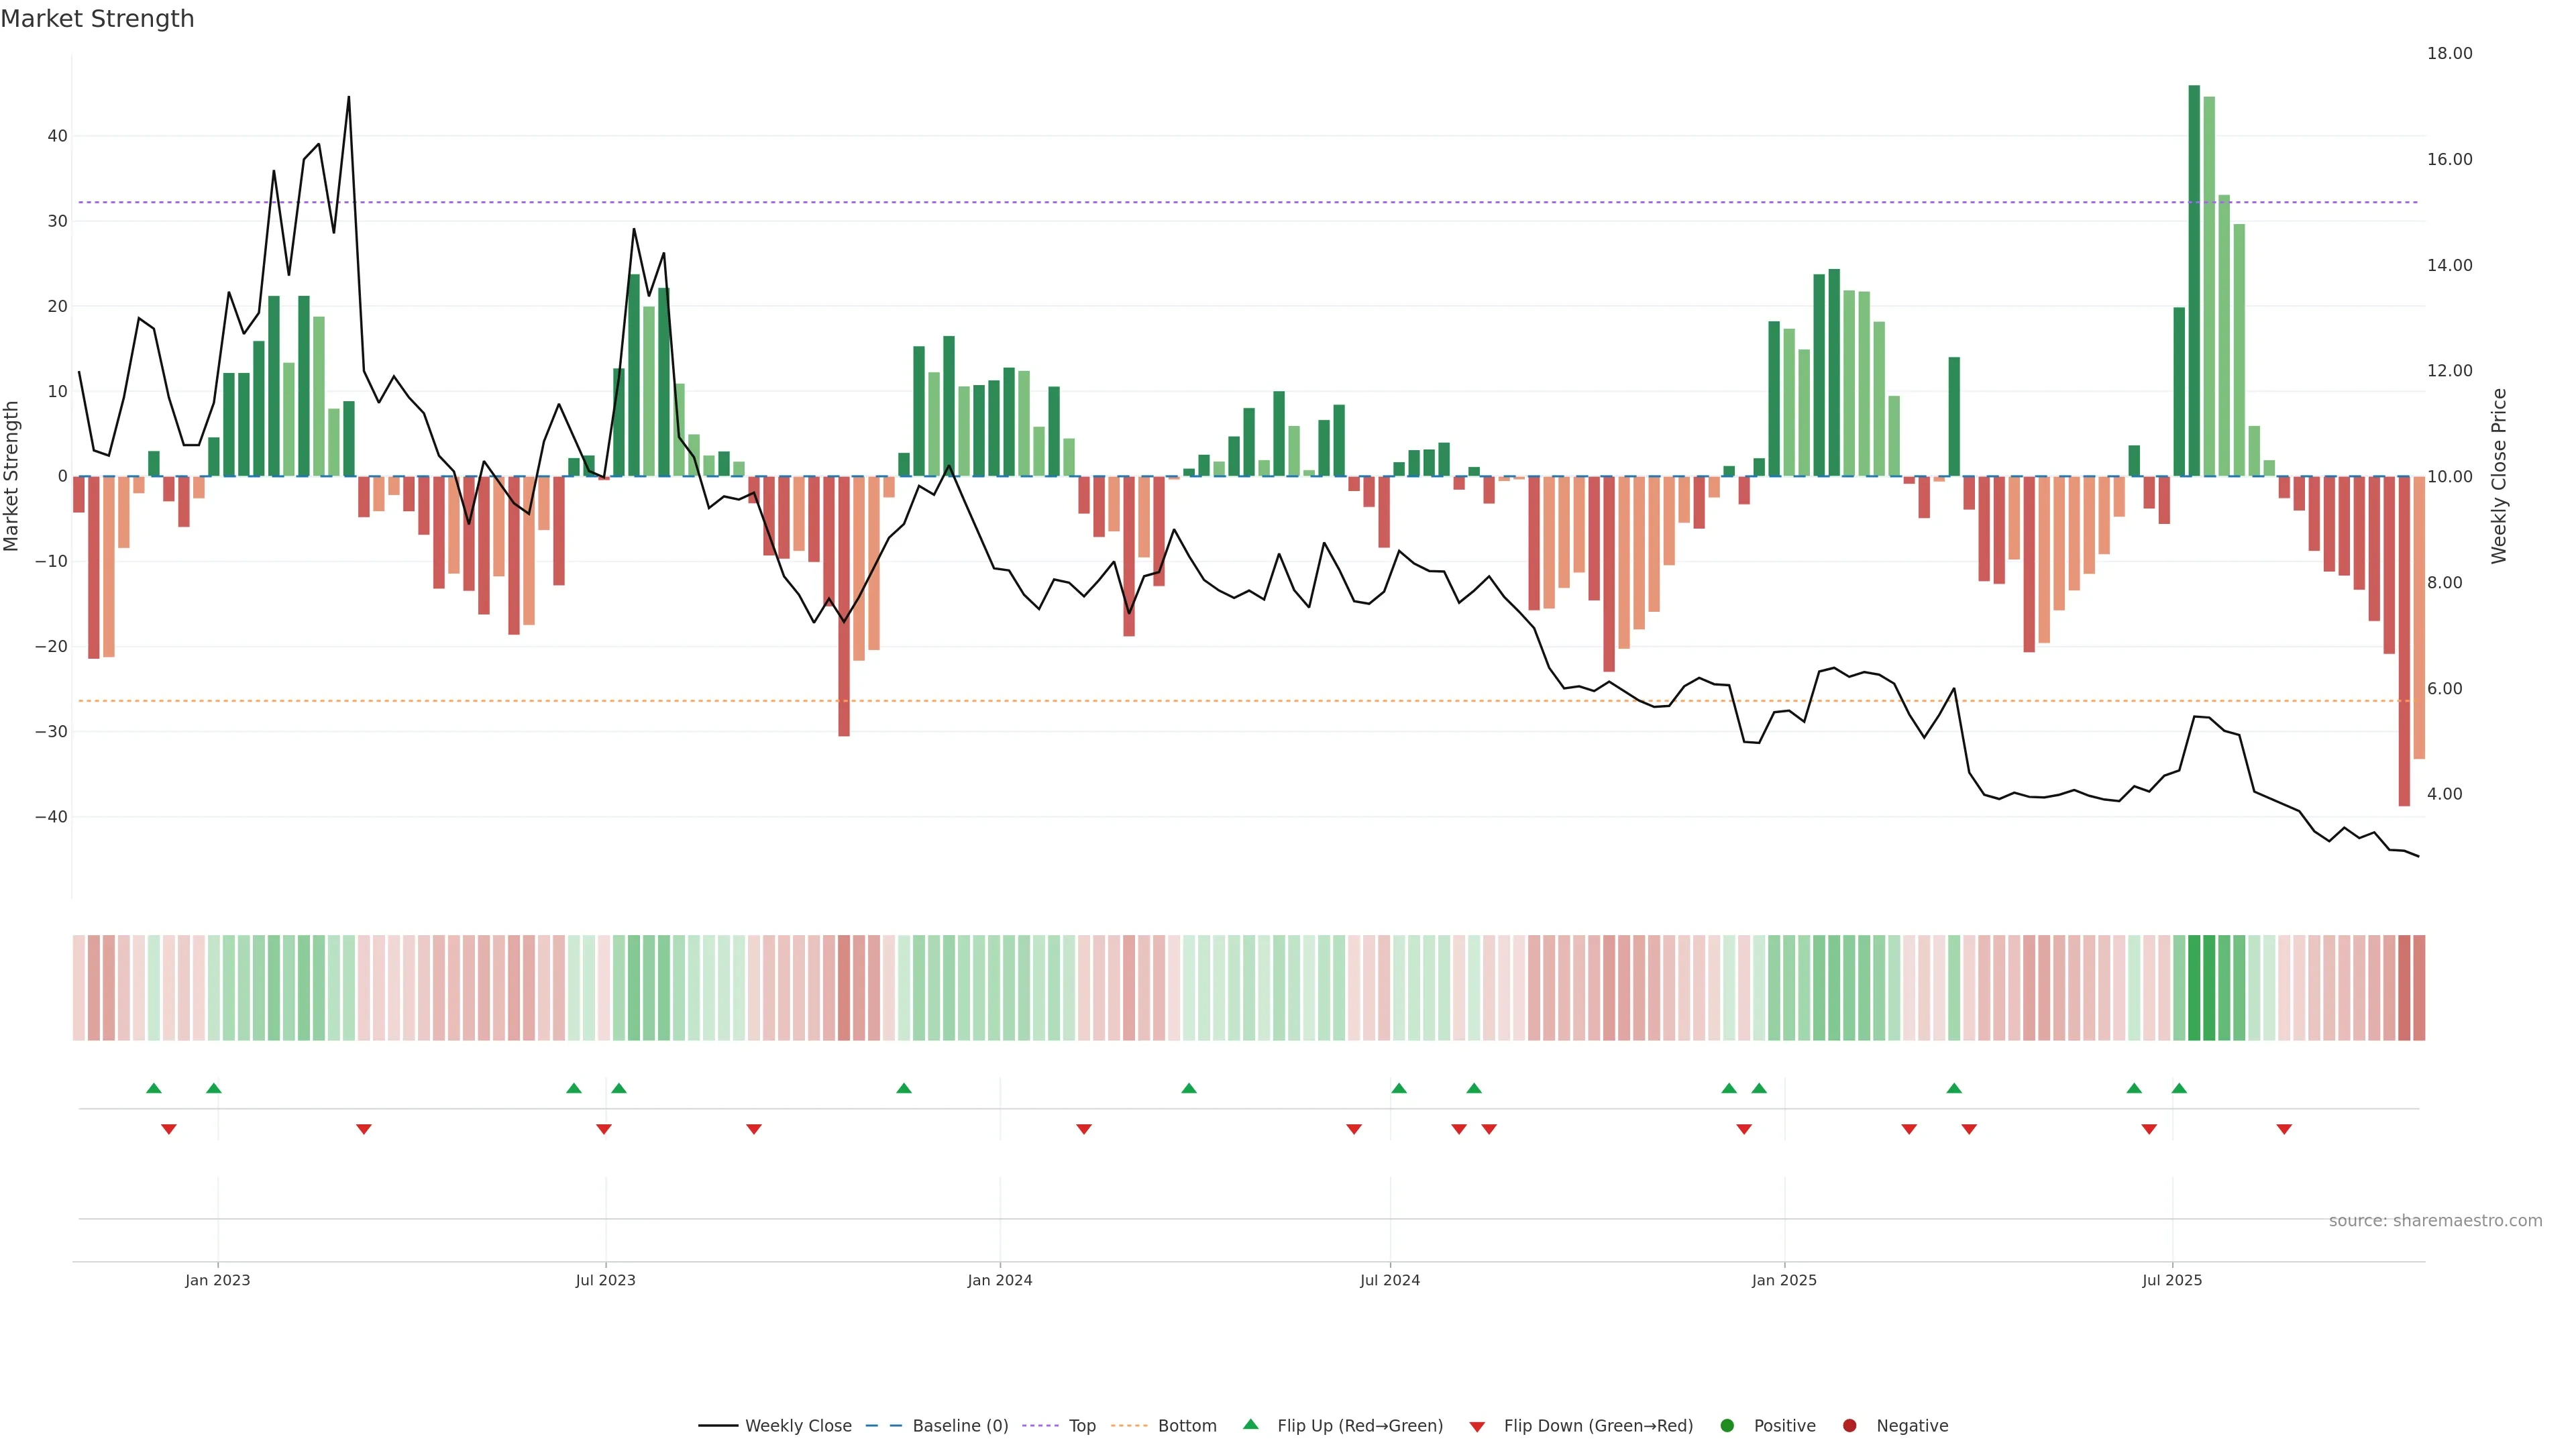Screen dimensions: 2576x1449
Task: Click the green Positive circle in legend
Action: tap(1727, 1426)
